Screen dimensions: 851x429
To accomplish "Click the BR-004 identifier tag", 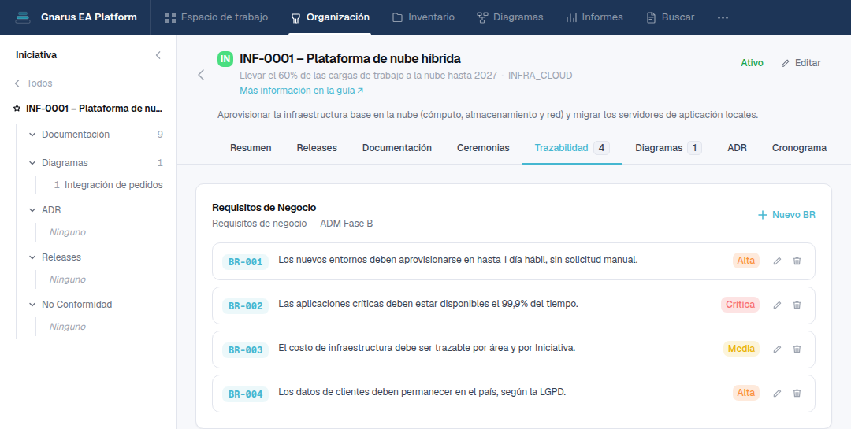I will click(245, 394).
